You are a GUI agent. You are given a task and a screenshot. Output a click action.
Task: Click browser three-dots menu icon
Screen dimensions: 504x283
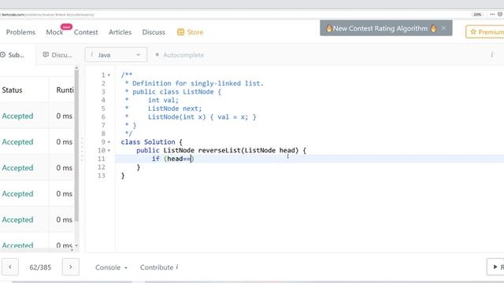click(492, 14)
